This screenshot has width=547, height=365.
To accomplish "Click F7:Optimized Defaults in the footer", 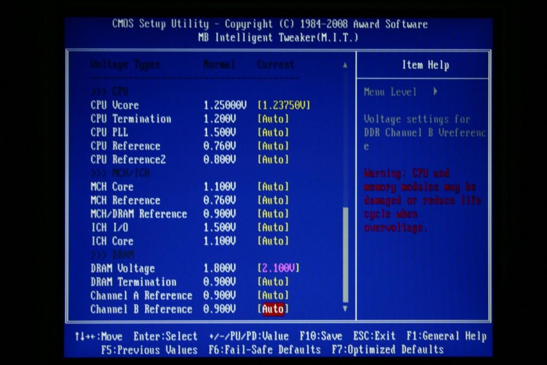I will (x=388, y=350).
